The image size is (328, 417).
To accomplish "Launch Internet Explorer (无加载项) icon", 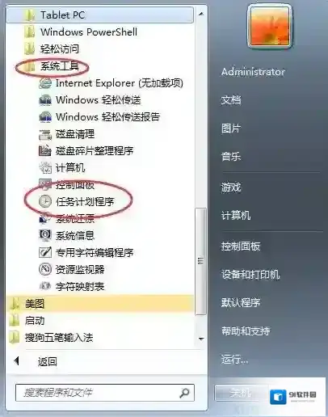I will click(45, 83).
